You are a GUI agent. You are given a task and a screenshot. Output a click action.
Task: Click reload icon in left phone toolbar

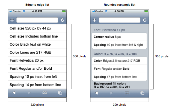[x=63, y=20]
